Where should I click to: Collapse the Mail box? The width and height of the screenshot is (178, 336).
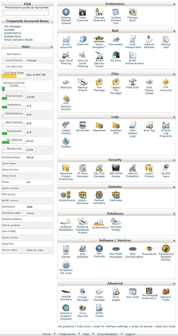174,31
